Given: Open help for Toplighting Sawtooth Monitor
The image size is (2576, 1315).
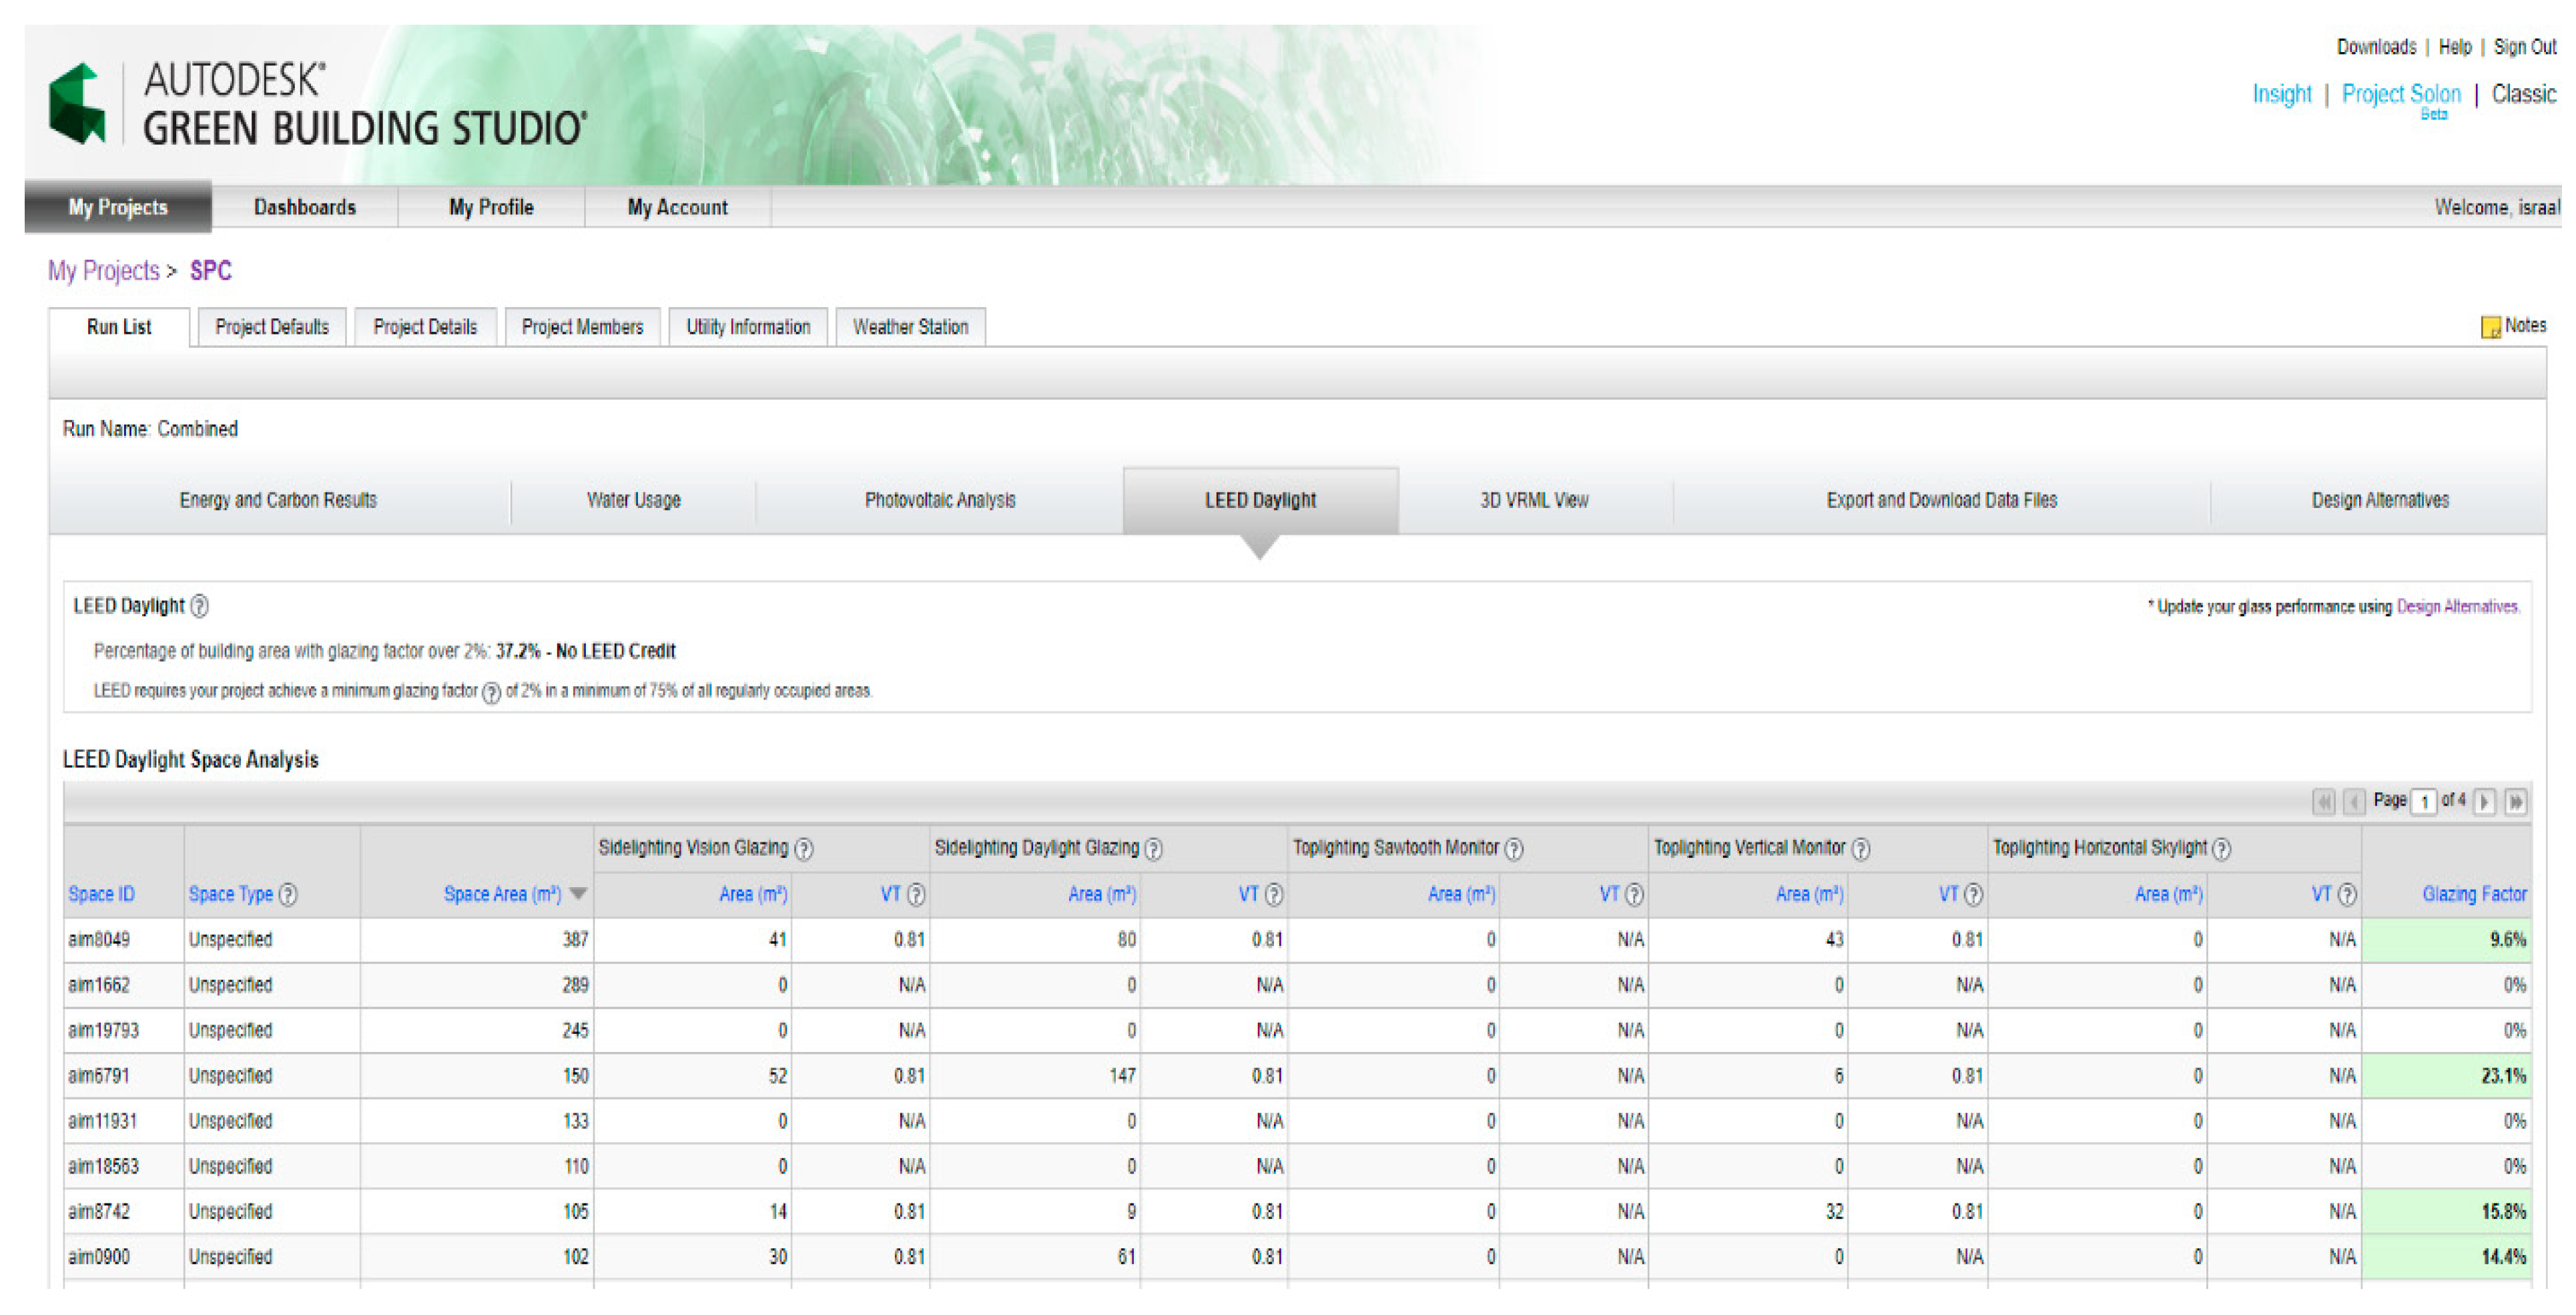Looking at the screenshot, I should point(1514,849).
